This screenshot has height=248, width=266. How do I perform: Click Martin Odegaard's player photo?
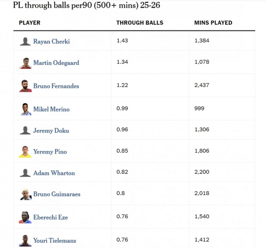coord(25,63)
